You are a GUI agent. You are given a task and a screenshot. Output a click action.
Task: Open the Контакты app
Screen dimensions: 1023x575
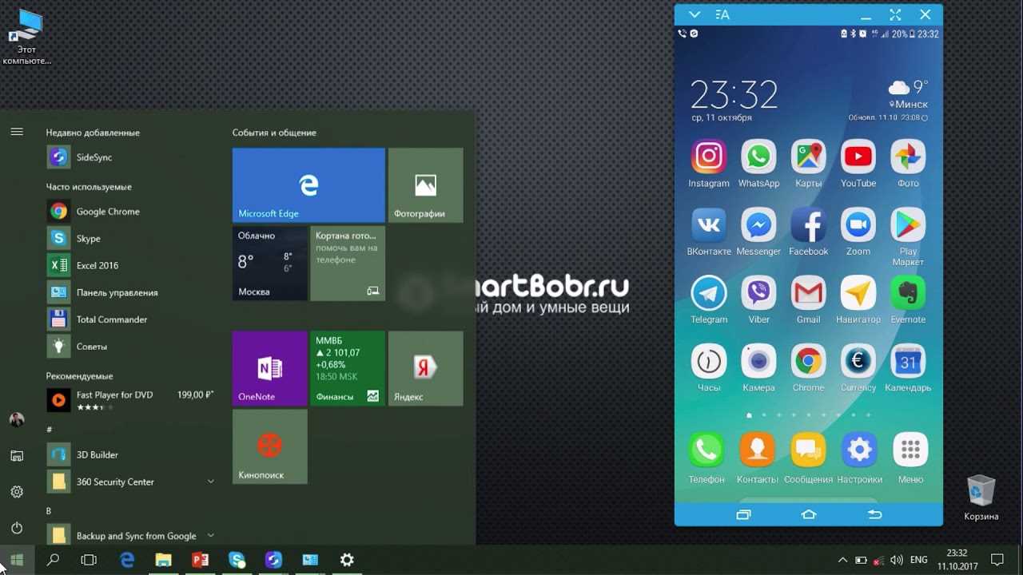click(757, 450)
